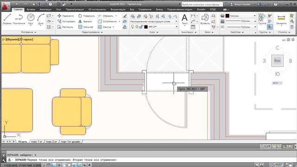Viewport: 297px width, 167px height.
Task: Toggle the highlighted group selection button in Группы panel
Action: click(270, 27)
